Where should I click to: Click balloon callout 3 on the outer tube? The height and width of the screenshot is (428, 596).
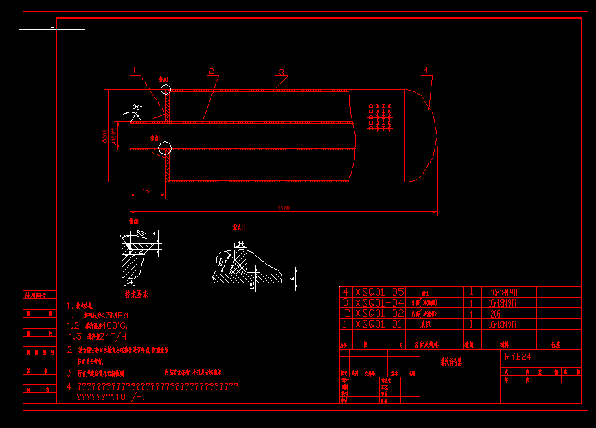282,71
